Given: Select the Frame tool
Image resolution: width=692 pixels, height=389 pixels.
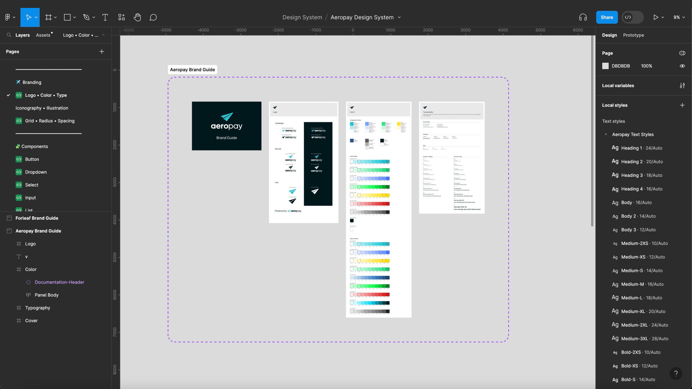Looking at the screenshot, I should (49, 17).
